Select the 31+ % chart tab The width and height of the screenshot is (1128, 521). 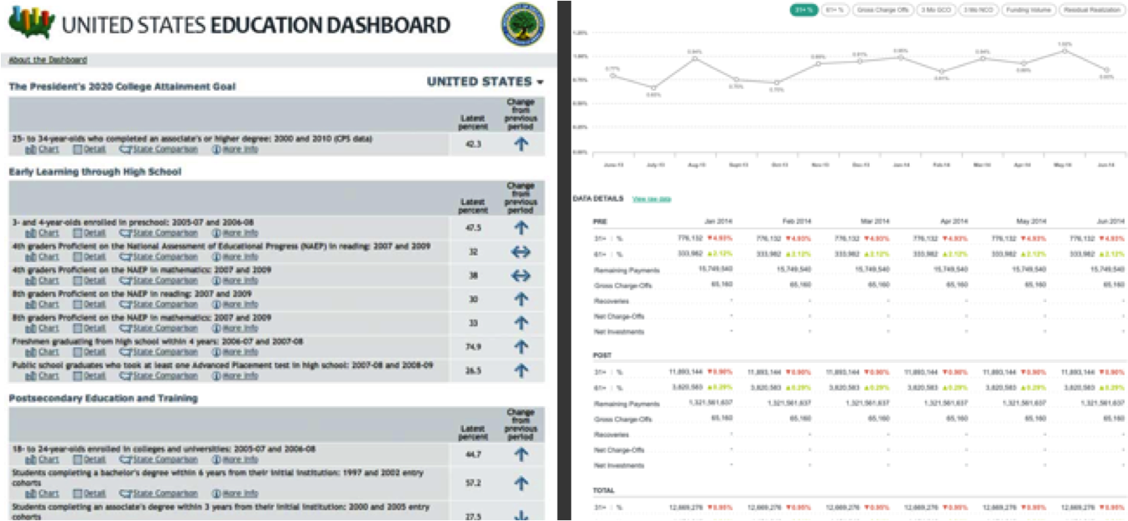(x=803, y=10)
